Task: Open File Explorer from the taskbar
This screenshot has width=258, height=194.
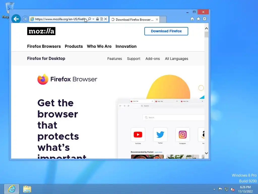Action: (x=27, y=189)
